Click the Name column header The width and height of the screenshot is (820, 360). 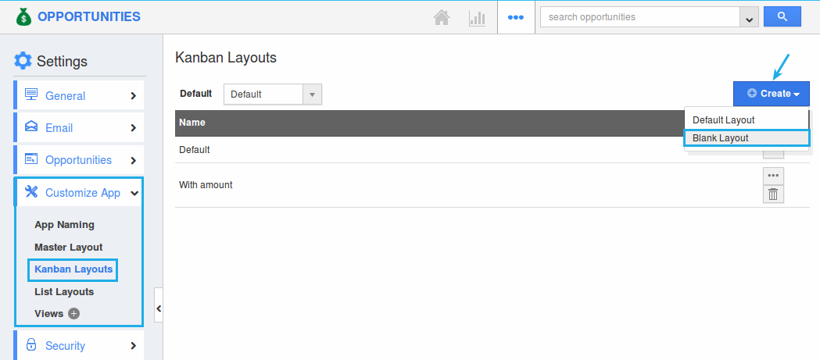pos(192,123)
